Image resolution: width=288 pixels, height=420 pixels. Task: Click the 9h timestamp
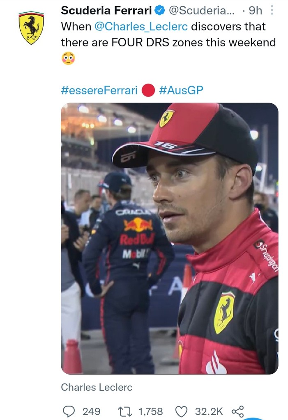pos(255,11)
